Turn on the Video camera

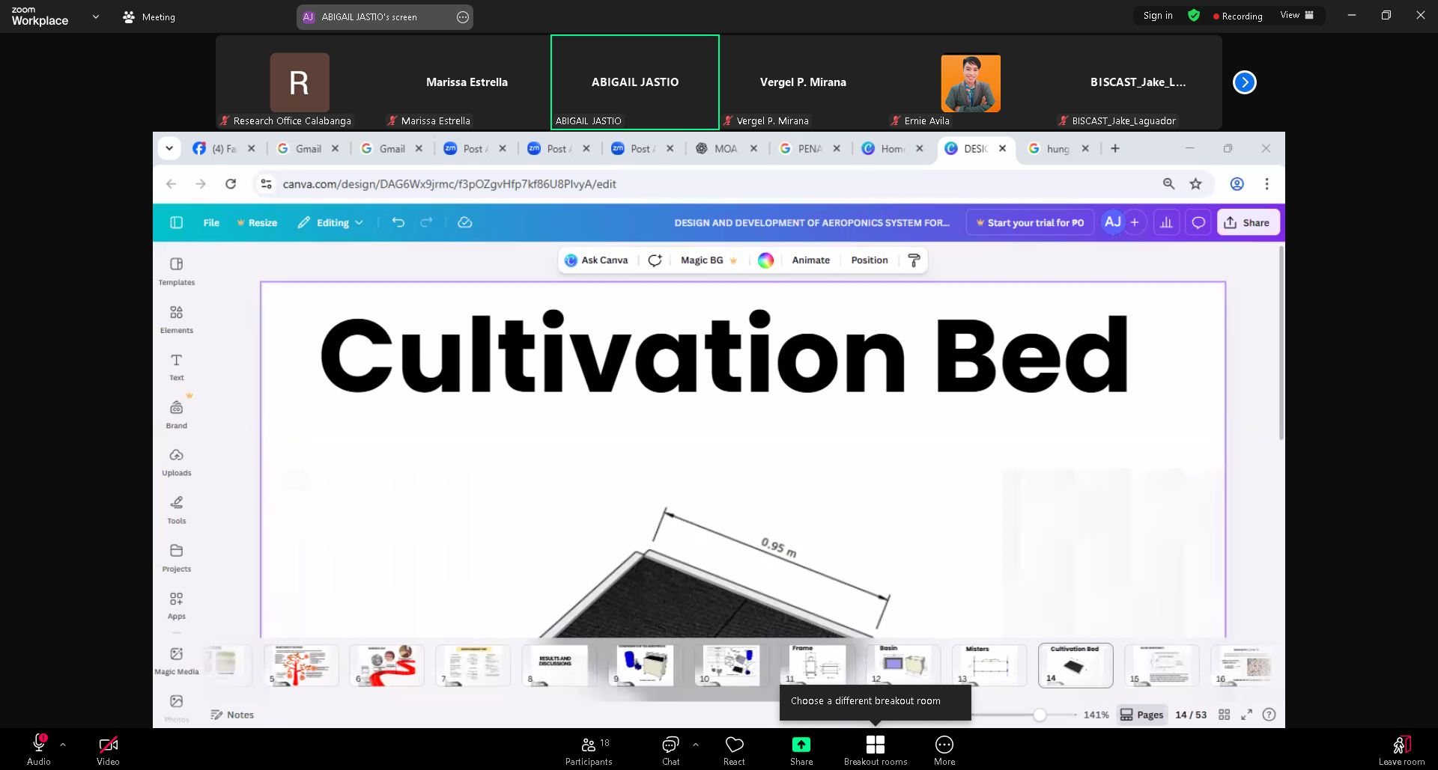coord(108,745)
